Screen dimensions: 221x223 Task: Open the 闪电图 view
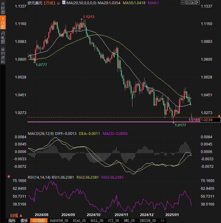point(3,37)
